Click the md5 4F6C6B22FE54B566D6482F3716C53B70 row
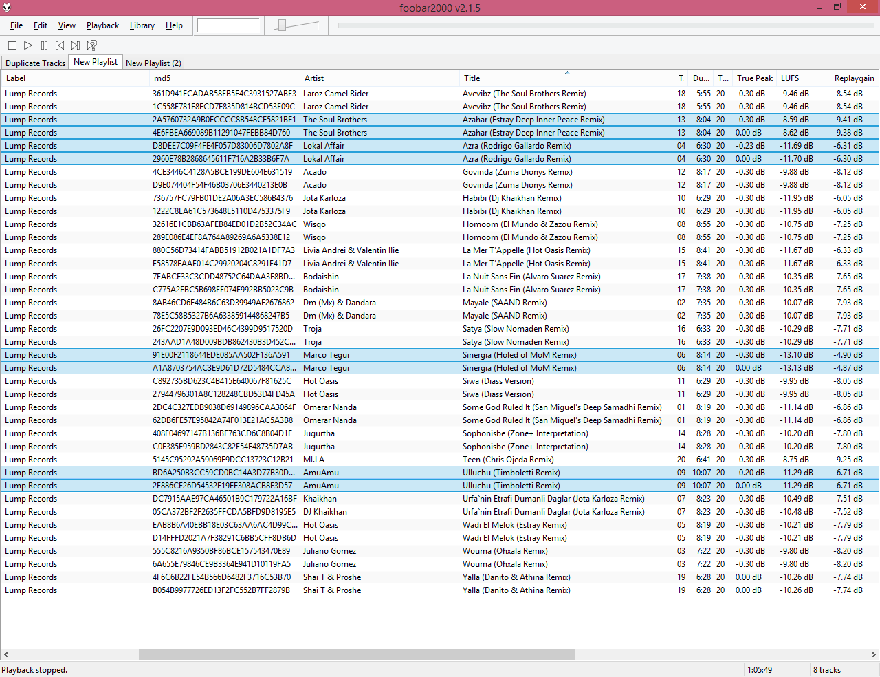880x677 pixels. click(x=440, y=577)
